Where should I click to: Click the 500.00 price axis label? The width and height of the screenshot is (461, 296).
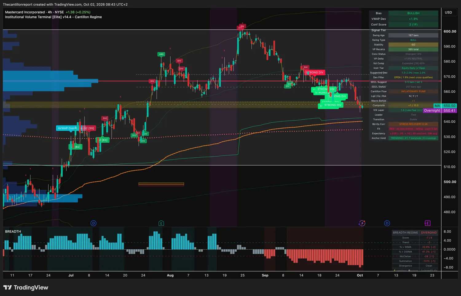450,182
